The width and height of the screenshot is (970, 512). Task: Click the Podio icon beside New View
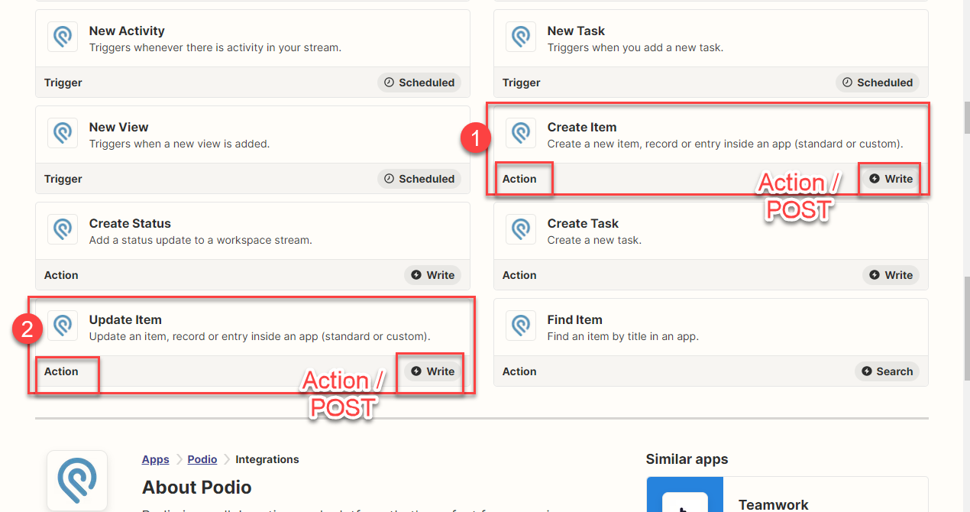[x=63, y=133]
